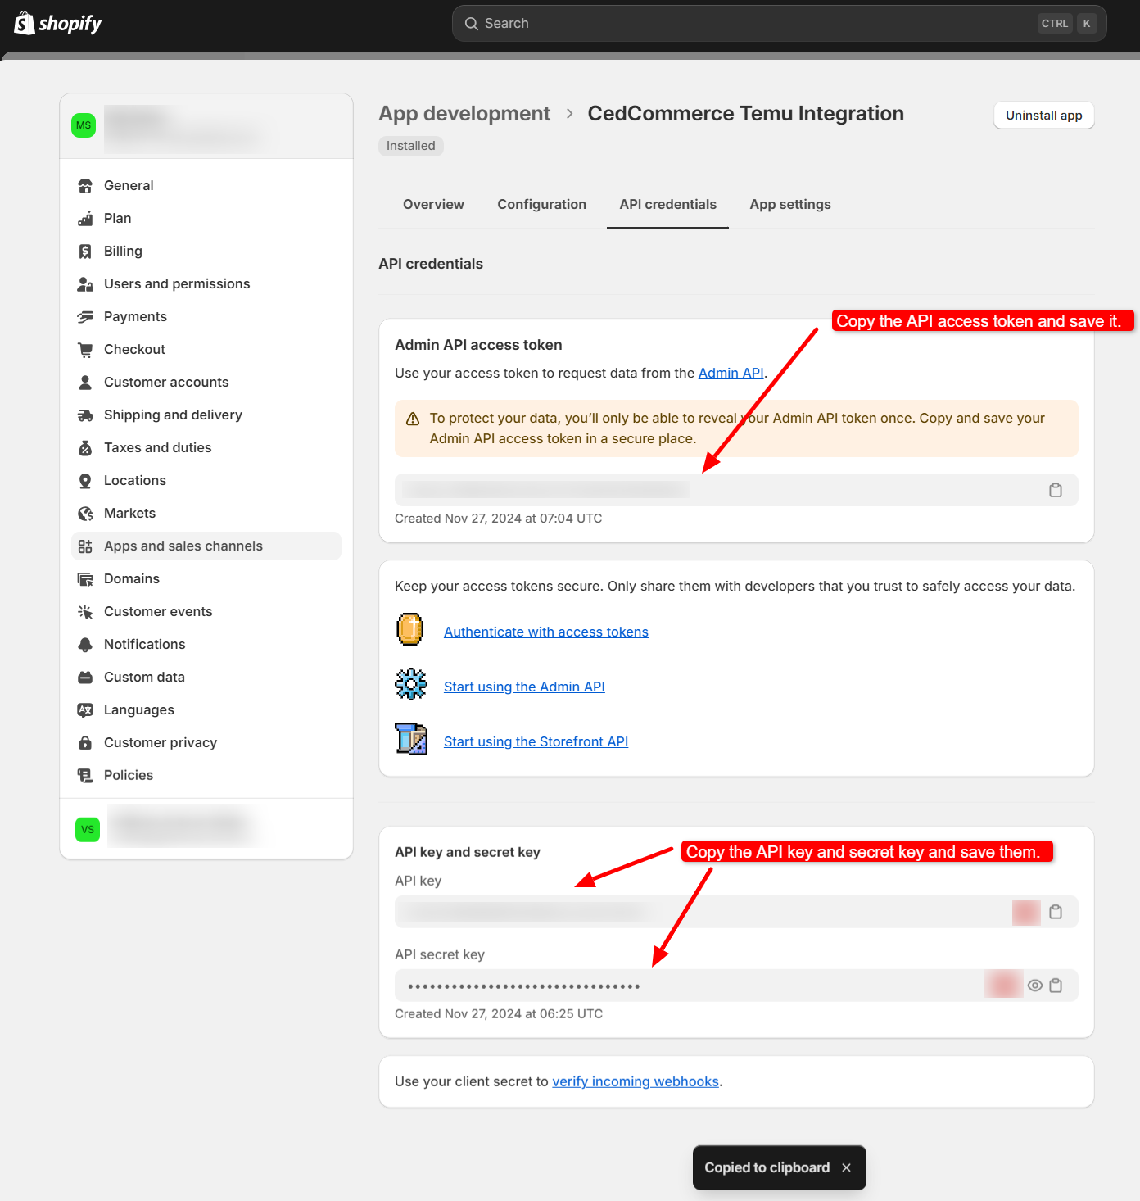Open General settings store icon
The image size is (1140, 1201).
85,186
